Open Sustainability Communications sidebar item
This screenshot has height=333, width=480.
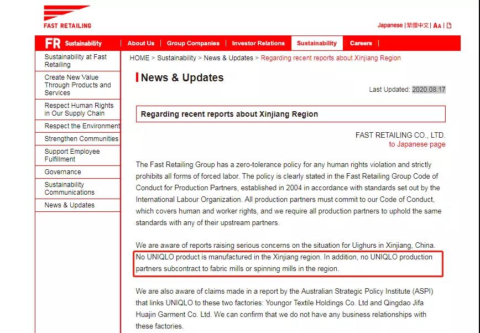(x=78, y=189)
